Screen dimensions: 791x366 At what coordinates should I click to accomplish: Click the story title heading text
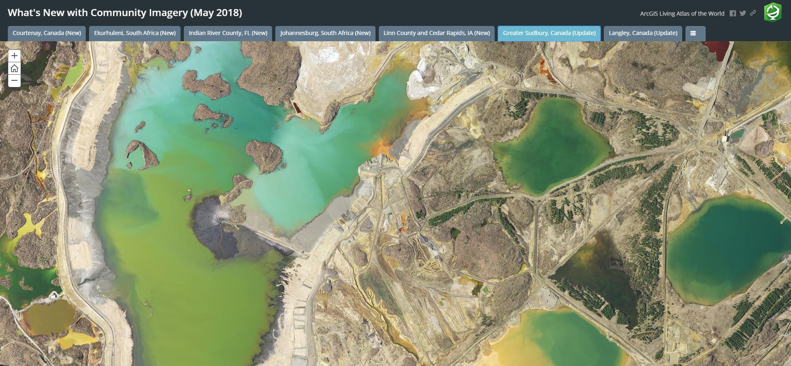click(x=125, y=13)
